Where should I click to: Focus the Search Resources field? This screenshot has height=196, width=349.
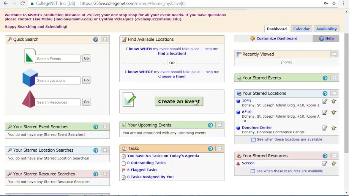[x=58, y=102]
